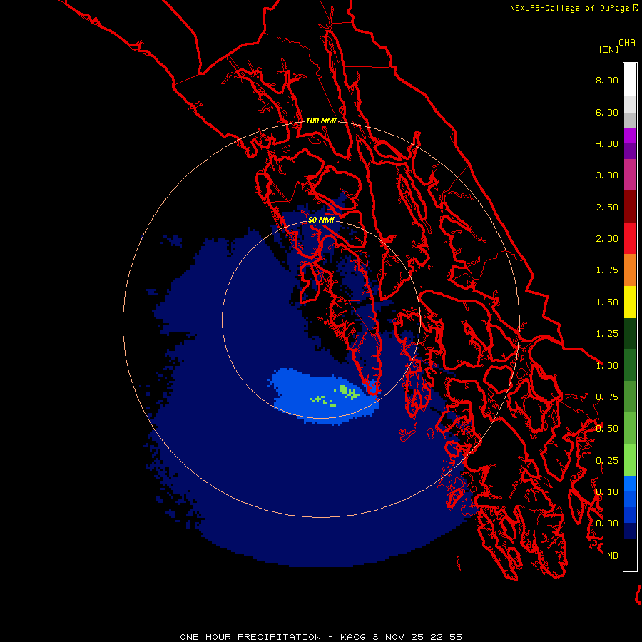Click the 0.25 legend value
Viewport: 642px width, 642px height.
[607, 461]
